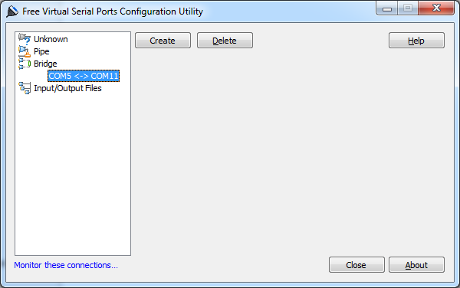Create a new virtual port
This screenshot has width=460, height=288.
coord(163,40)
